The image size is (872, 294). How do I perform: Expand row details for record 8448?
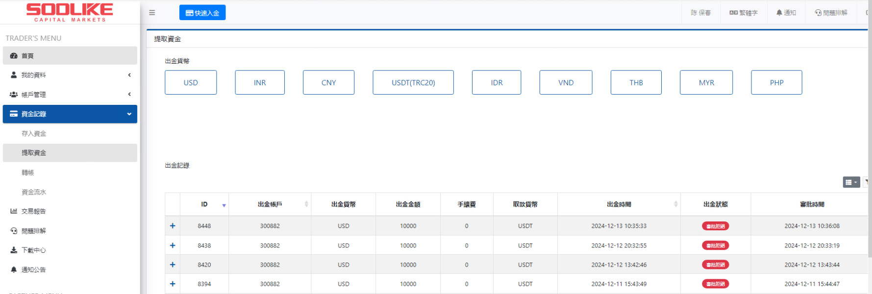coord(173,226)
